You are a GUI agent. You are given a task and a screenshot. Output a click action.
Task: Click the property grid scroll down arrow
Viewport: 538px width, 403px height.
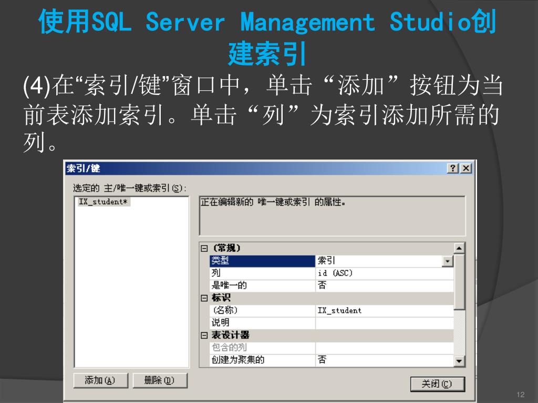pos(459,361)
